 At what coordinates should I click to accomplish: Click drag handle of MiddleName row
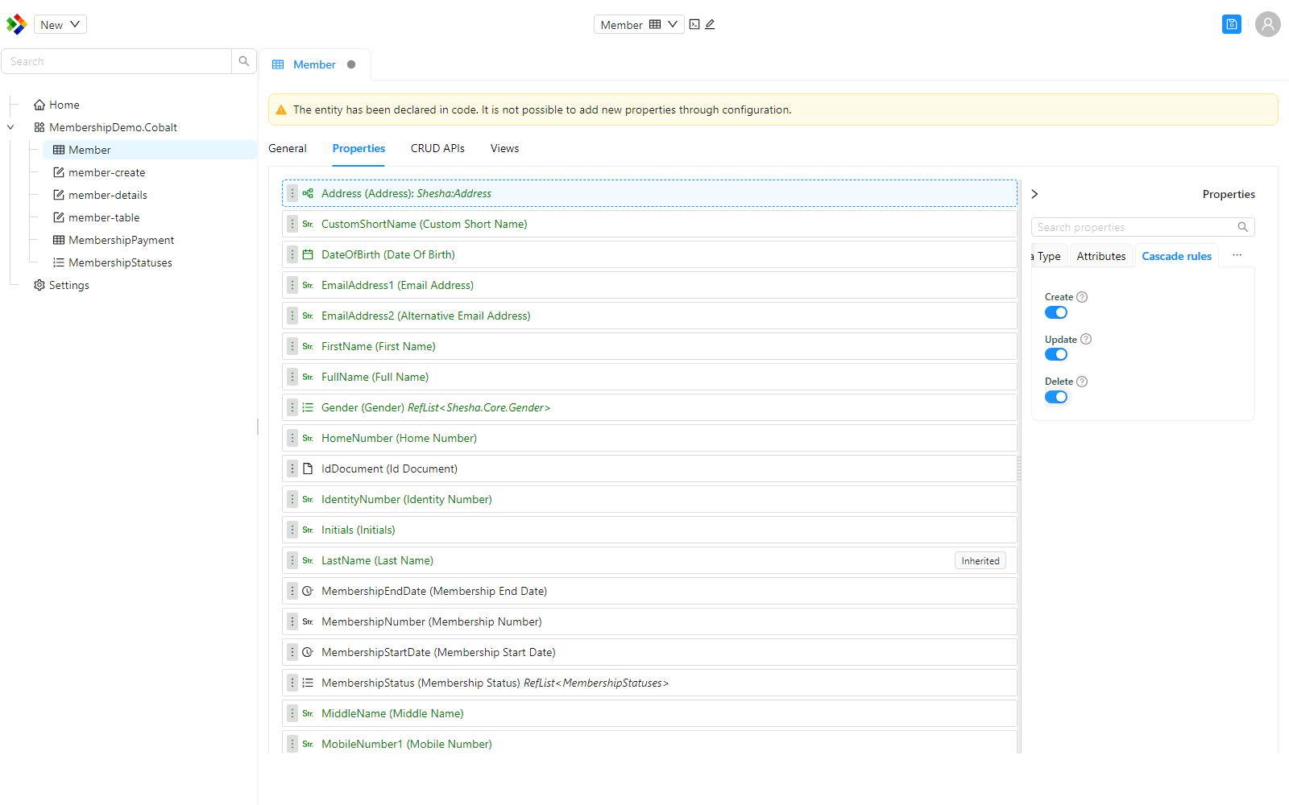292,713
